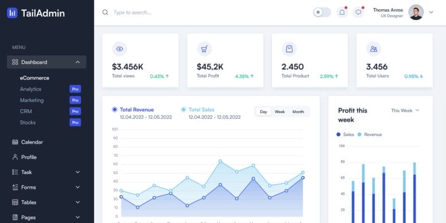Screen dimensions: 446x223
Task: Click the Forms icon in sidebar
Action: (15, 187)
